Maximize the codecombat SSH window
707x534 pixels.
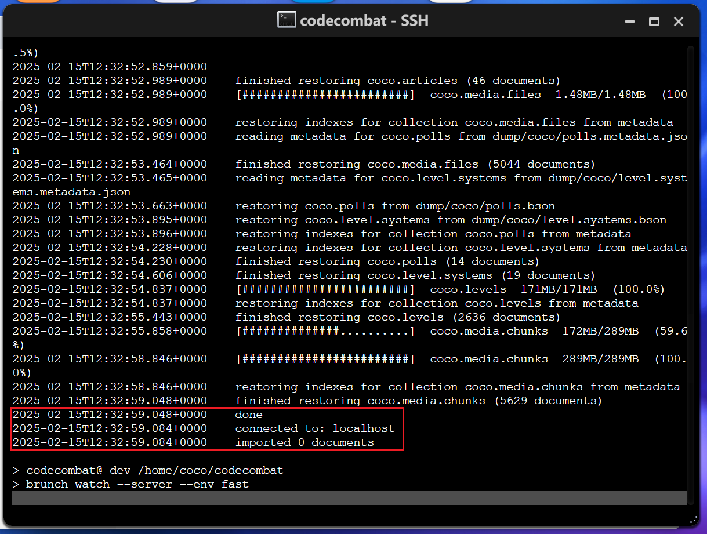click(x=654, y=21)
